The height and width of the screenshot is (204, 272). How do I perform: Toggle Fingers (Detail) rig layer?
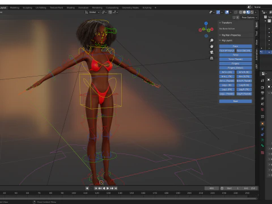[235, 68]
